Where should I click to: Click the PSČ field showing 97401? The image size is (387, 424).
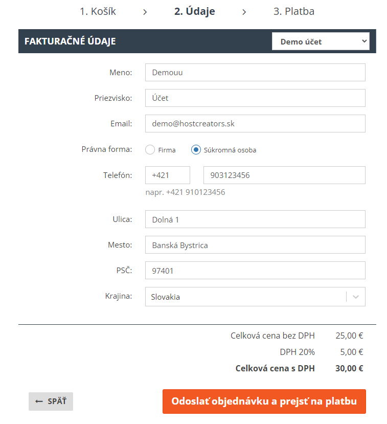pyautogui.click(x=255, y=271)
